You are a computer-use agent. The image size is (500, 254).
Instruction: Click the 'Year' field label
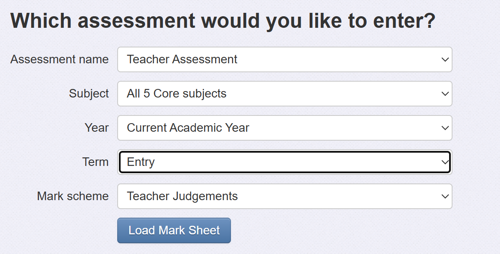[x=97, y=128]
